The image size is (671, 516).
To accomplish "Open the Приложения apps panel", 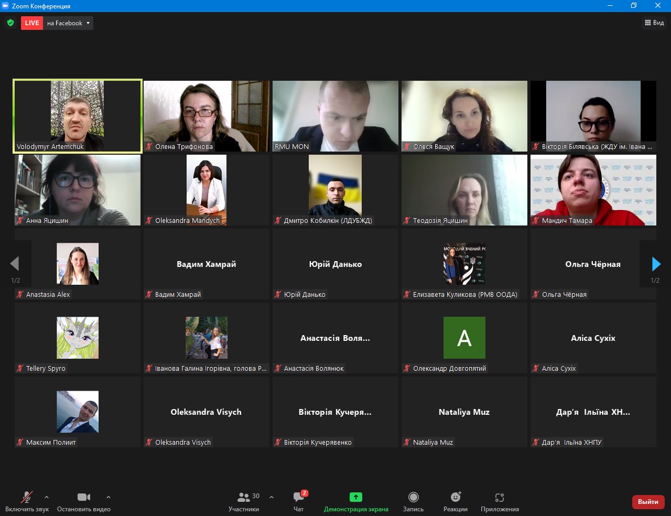I will (x=500, y=497).
